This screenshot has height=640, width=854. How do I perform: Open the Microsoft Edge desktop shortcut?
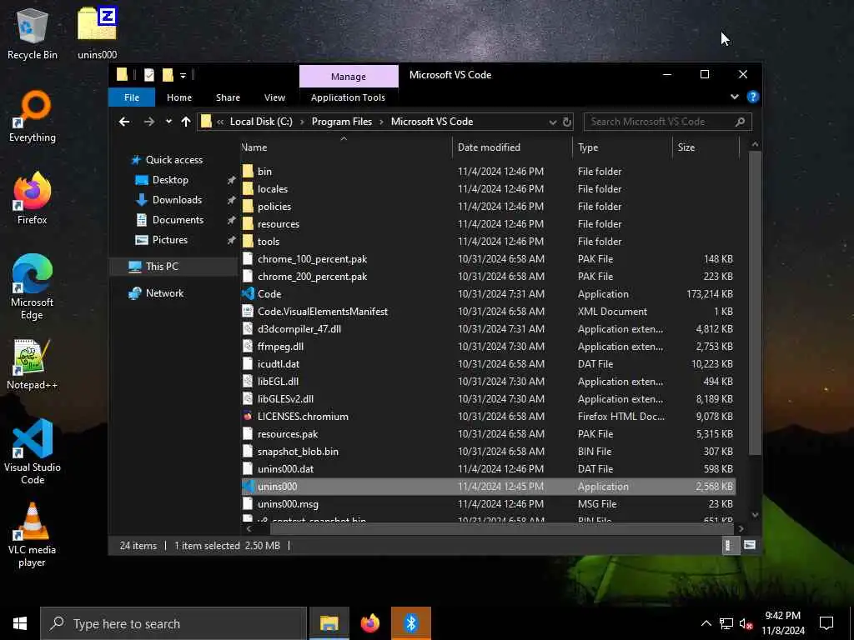coord(33,287)
